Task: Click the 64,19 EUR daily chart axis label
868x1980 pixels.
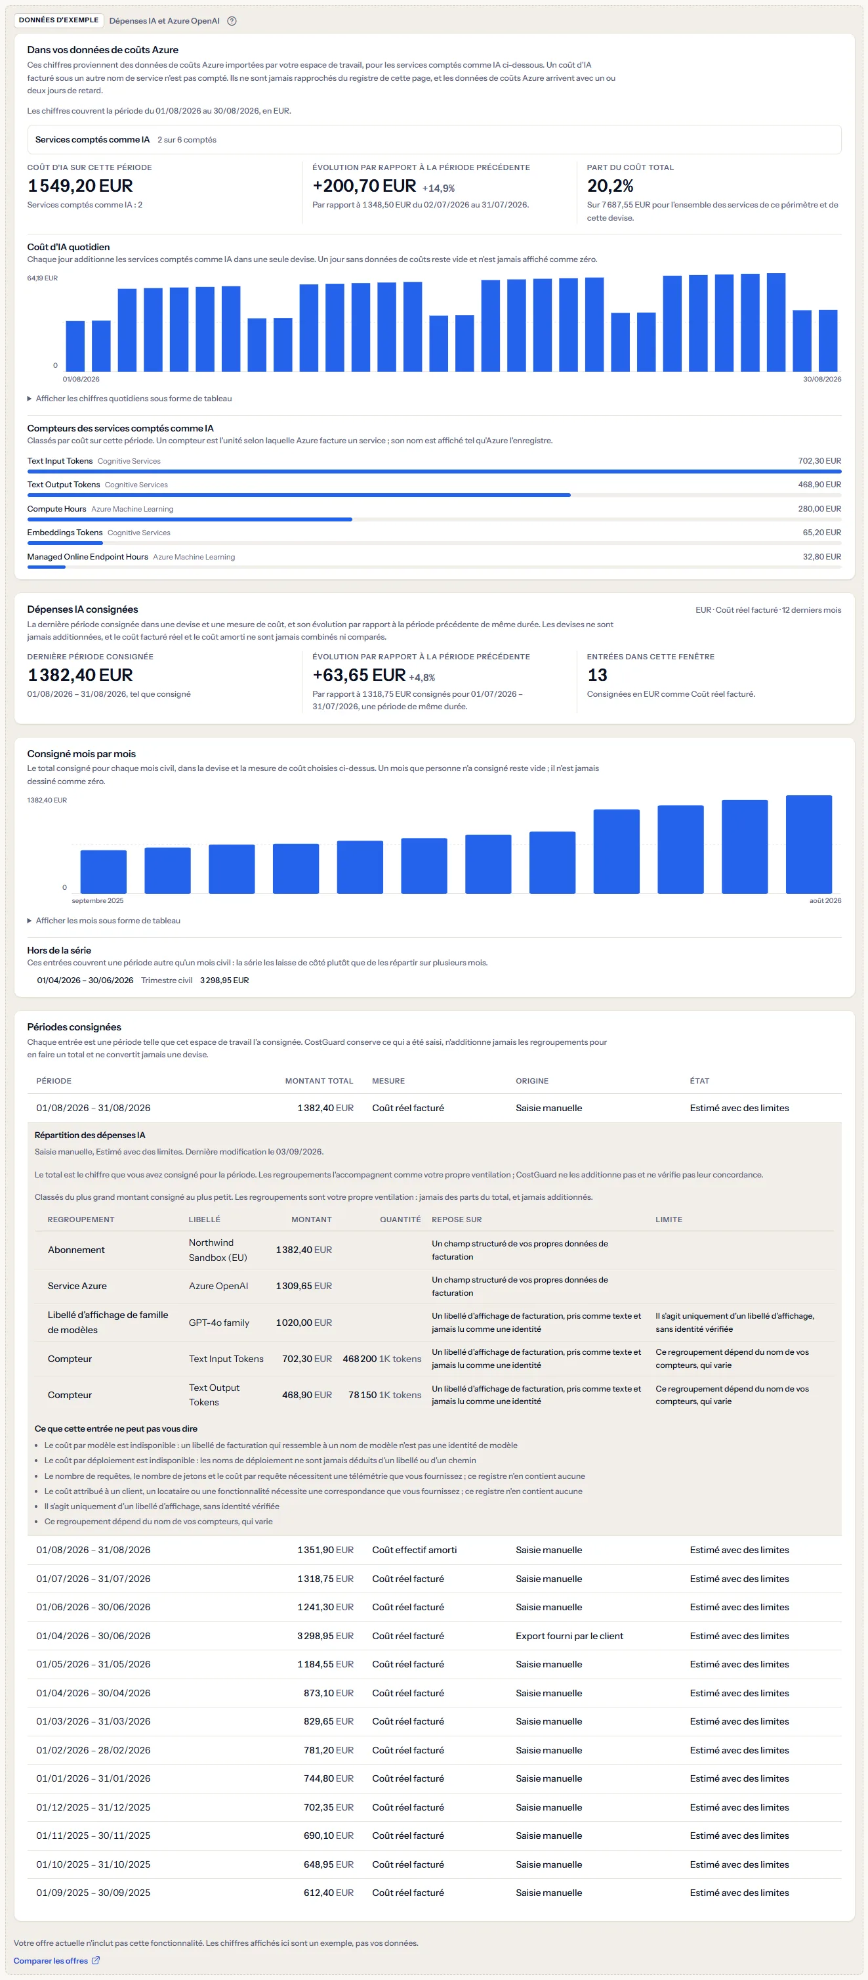Action: click(42, 278)
